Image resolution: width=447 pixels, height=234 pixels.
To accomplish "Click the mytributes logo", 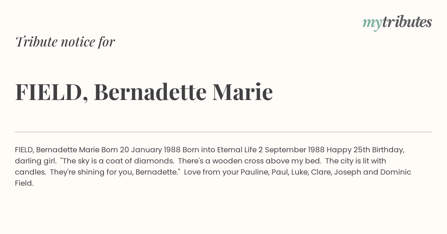I will point(397,23).
